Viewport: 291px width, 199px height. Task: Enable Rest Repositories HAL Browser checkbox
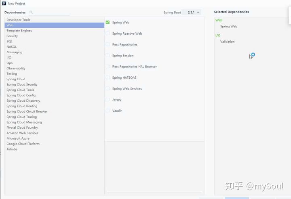pos(108,67)
